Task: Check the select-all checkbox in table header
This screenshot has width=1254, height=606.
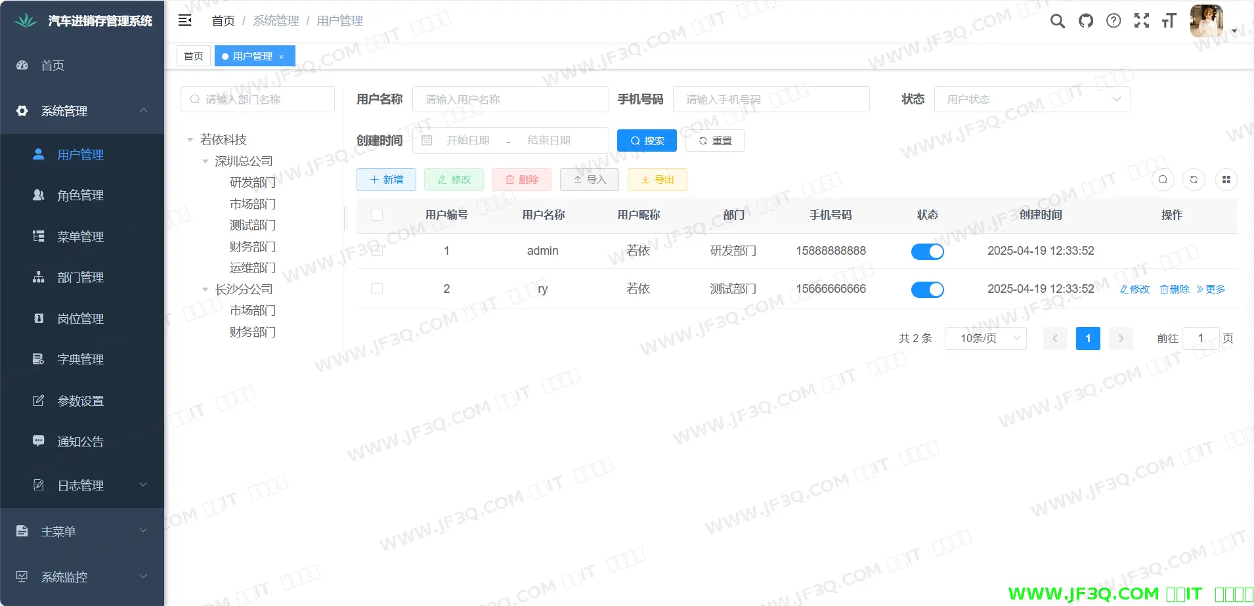Action: (x=377, y=215)
